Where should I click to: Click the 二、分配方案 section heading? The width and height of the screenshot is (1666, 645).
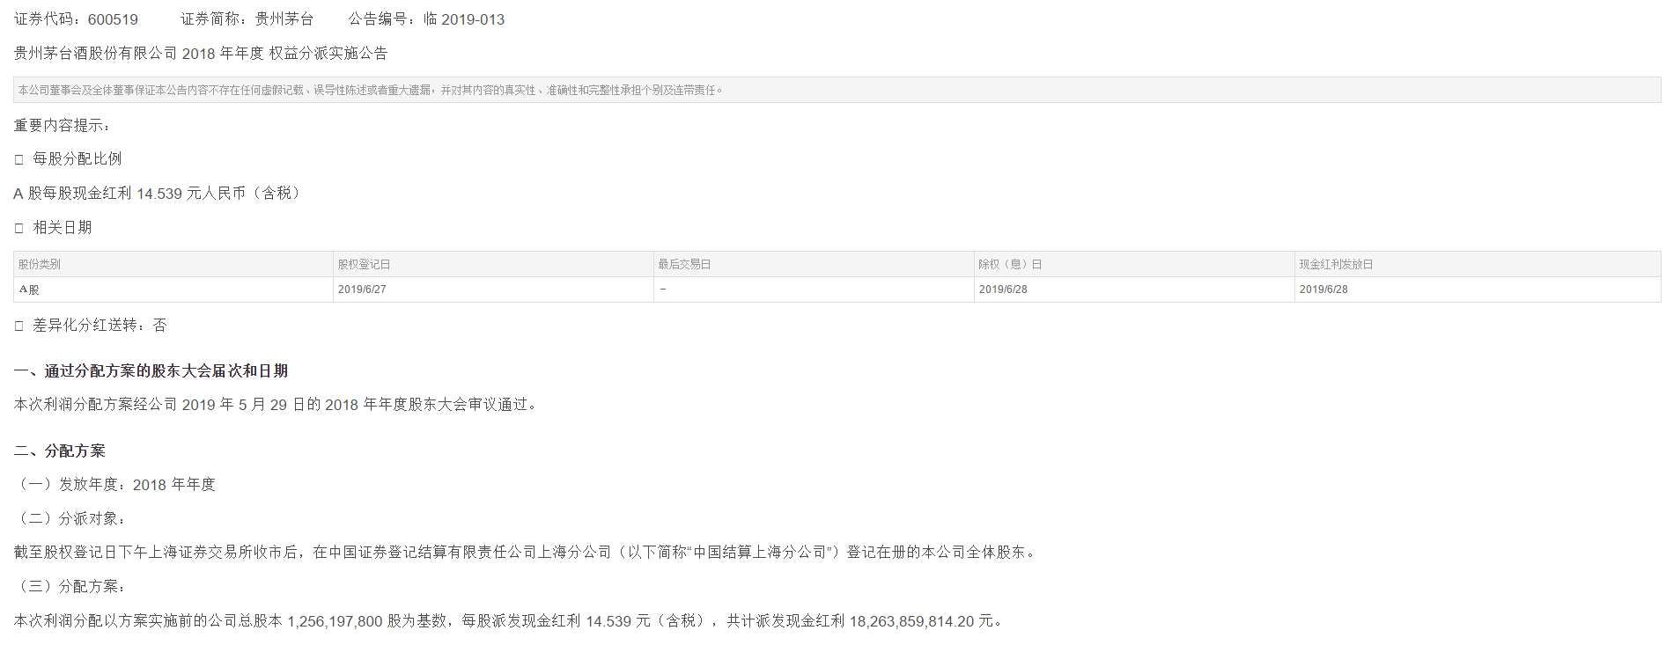click(60, 451)
